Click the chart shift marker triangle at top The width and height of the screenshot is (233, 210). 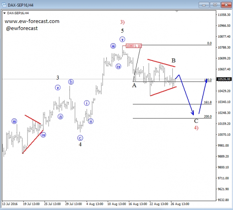(x=177, y=11)
